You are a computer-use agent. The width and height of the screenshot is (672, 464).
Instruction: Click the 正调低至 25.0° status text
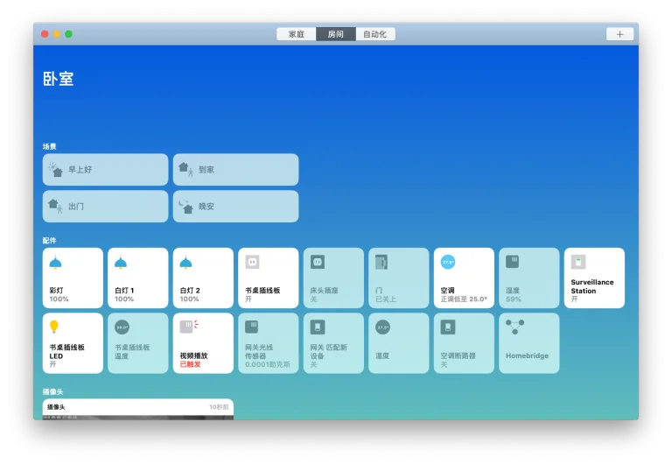[x=464, y=299]
